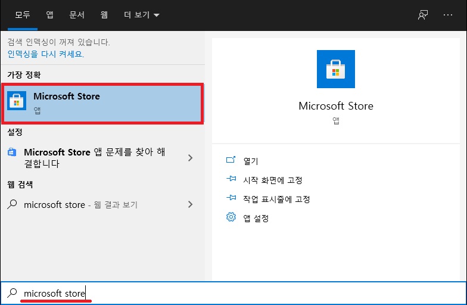Click the troubleshoot settings icon beside Microsoft Store 앱 문제
This screenshot has width=467, height=305.
pyautogui.click(x=12, y=152)
